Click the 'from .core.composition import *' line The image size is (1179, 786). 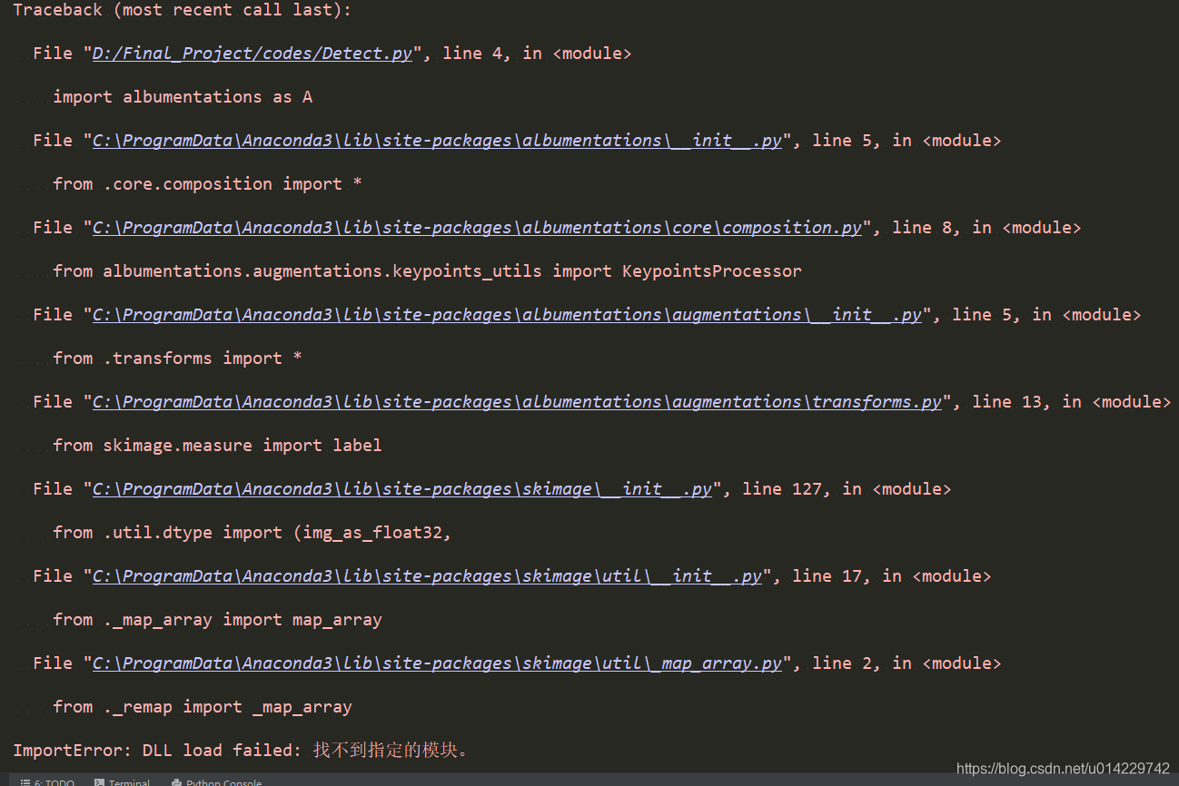[207, 184]
